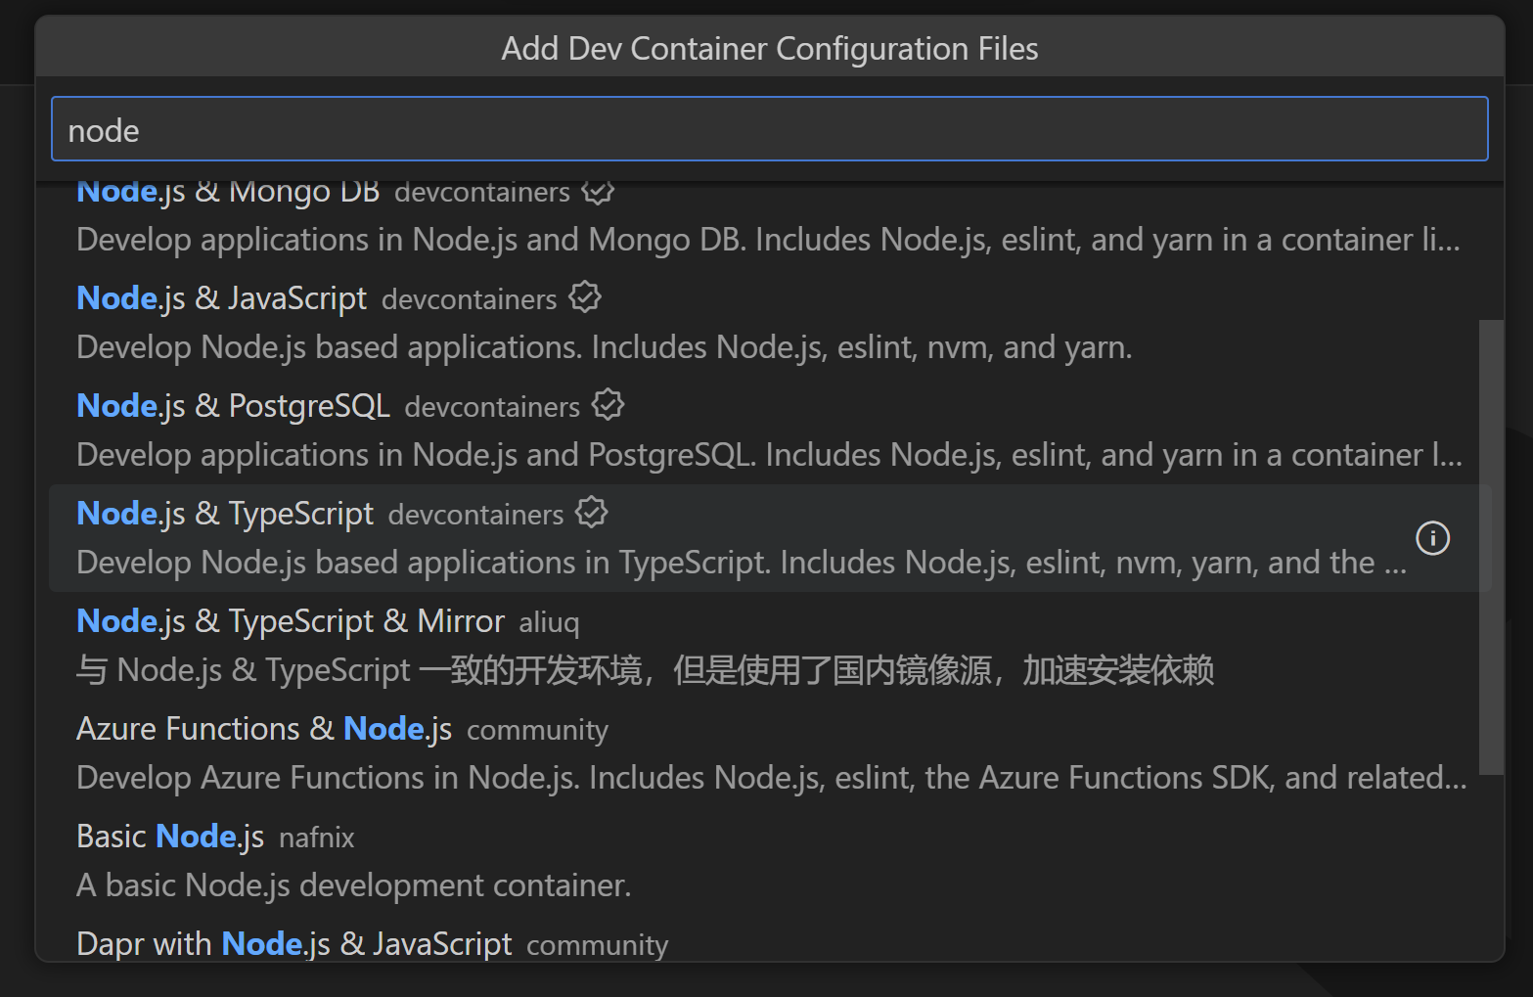Click description 'Develop Node.js based applications in TypeScript'
The width and height of the screenshot is (1533, 997).
(742, 563)
